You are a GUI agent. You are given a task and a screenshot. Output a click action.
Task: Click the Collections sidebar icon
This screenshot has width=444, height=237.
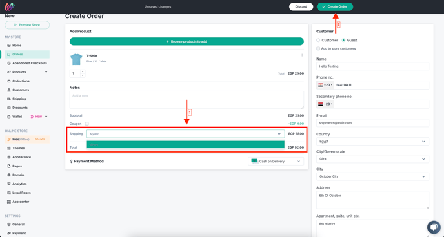[x=9, y=81]
